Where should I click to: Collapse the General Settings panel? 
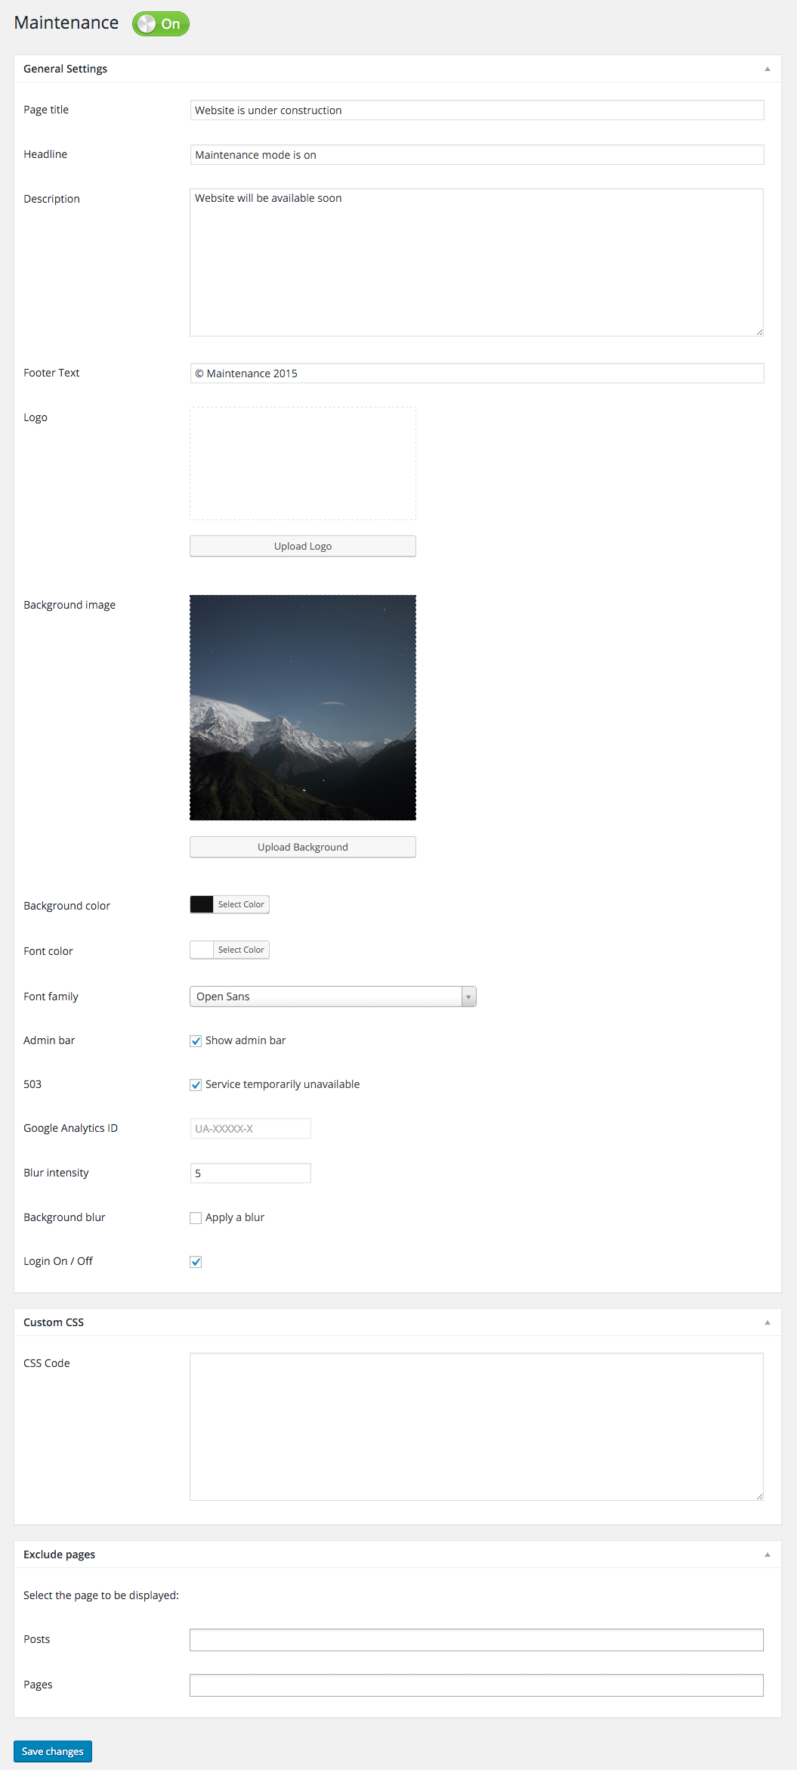[x=767, y=69]
